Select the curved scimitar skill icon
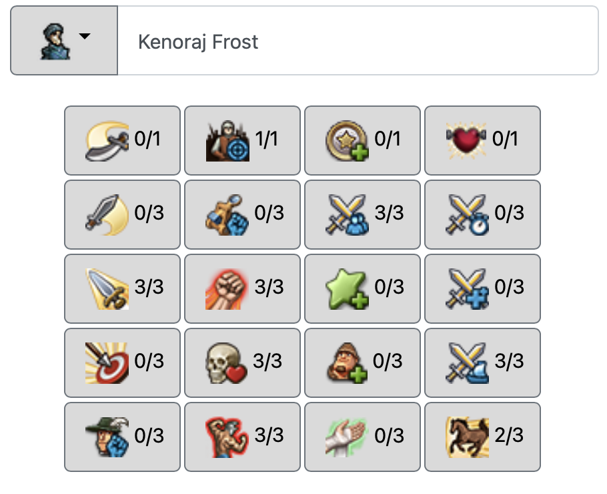This screenshot has height=494, width=607. tap(122, 140)
